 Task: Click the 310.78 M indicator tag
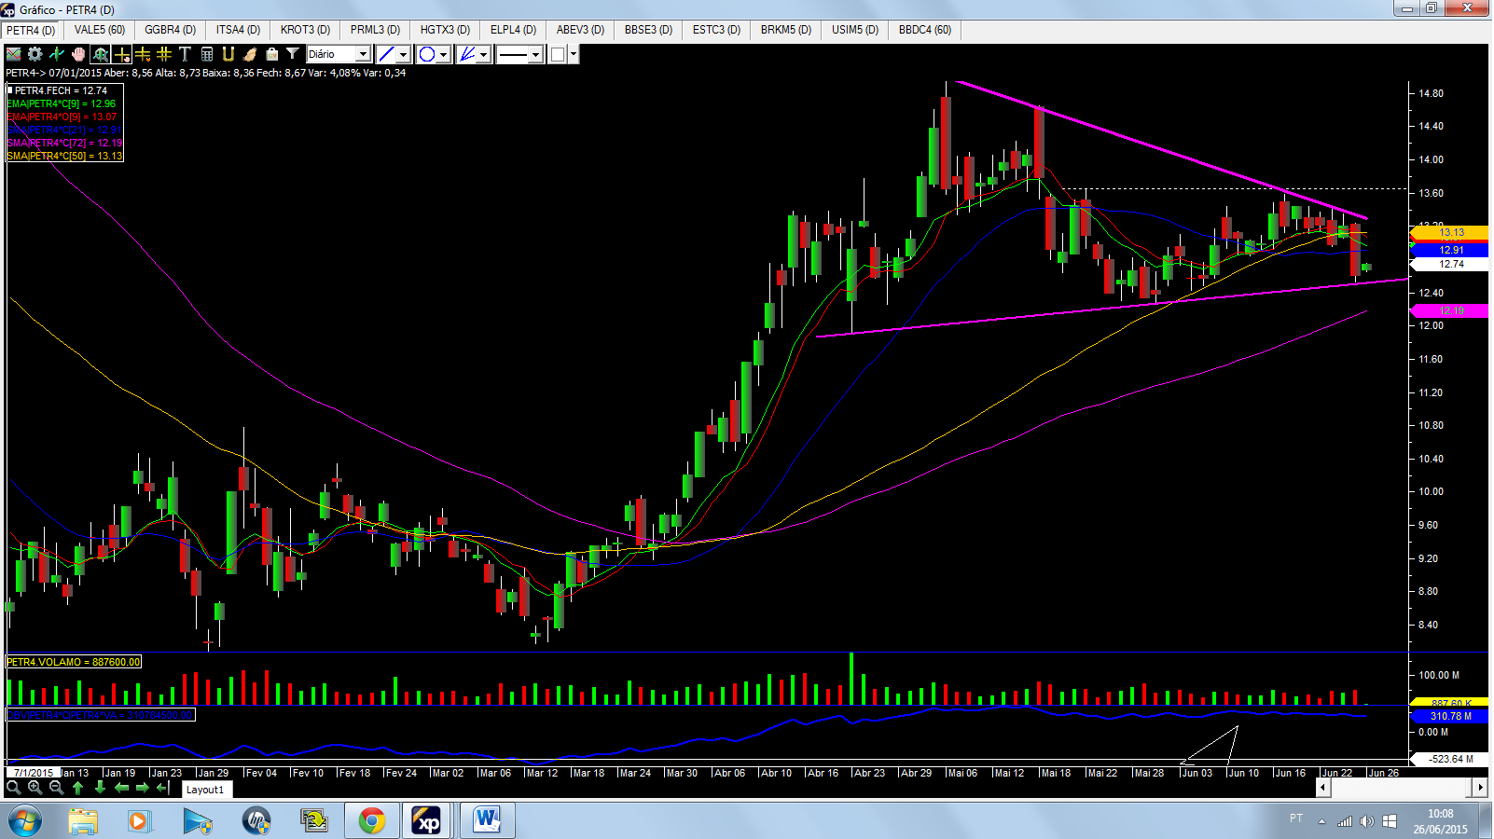[x=1451, y=716]
